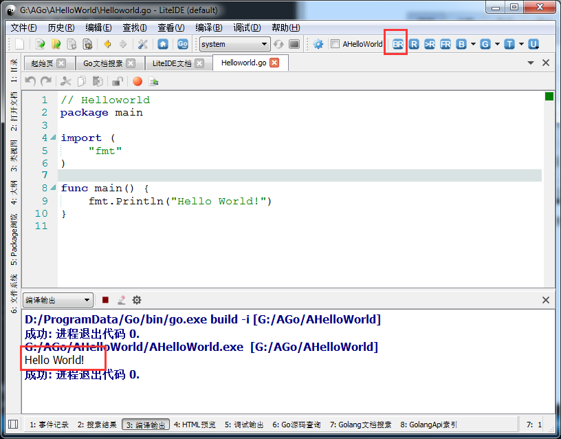561x439 pixels.
Task: Click the R run button
Action: click(414, 44)
